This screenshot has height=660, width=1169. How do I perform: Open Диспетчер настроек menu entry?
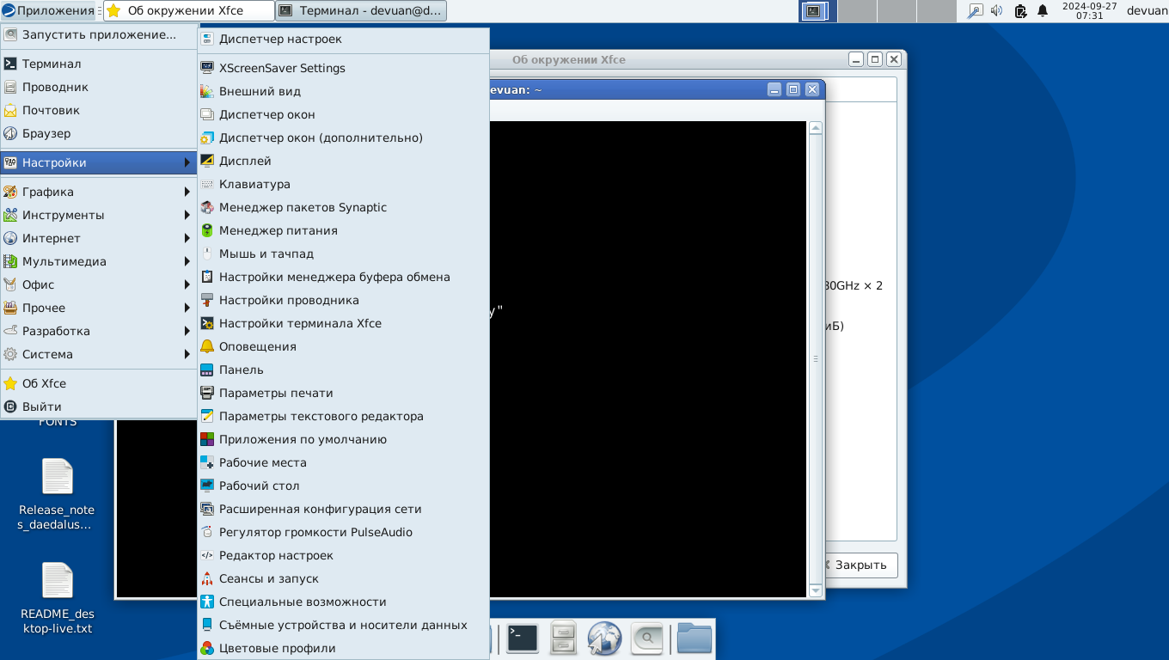[x=280, y=39]
